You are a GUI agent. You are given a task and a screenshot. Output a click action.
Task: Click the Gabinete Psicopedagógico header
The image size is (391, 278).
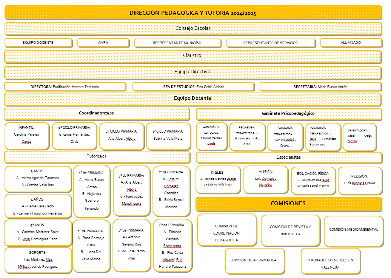click(288, 113)
